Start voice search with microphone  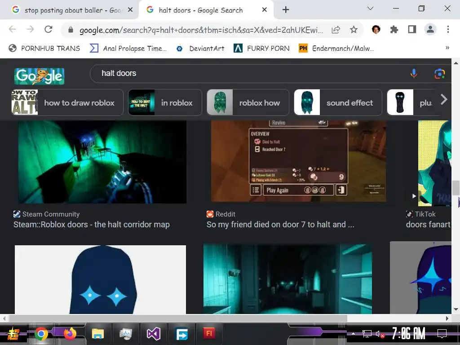(x=414, y=73)
